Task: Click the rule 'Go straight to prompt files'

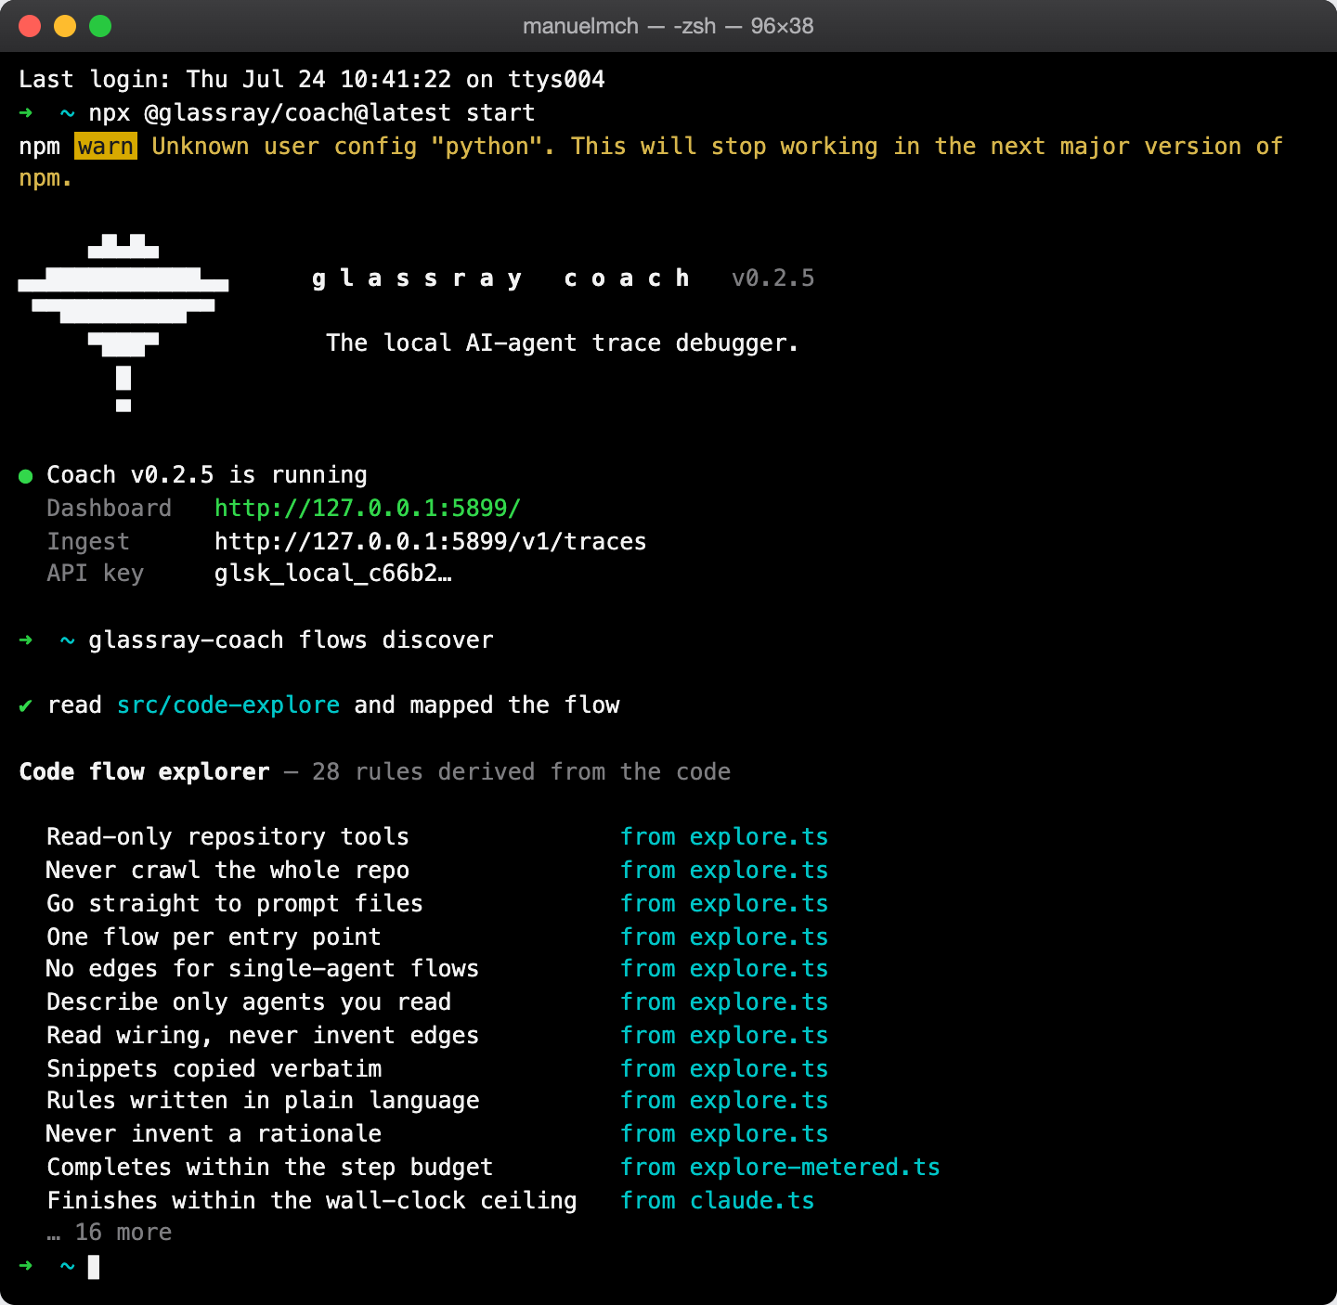Action: click(235, 903)
